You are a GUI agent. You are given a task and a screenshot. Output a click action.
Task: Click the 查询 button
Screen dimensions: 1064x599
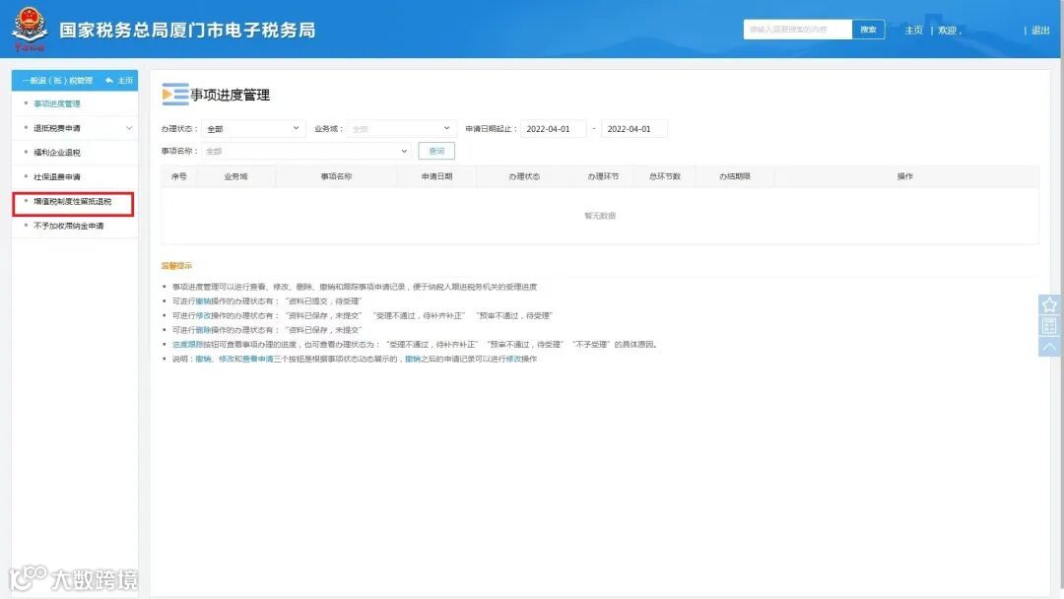(x=436, y=151)
